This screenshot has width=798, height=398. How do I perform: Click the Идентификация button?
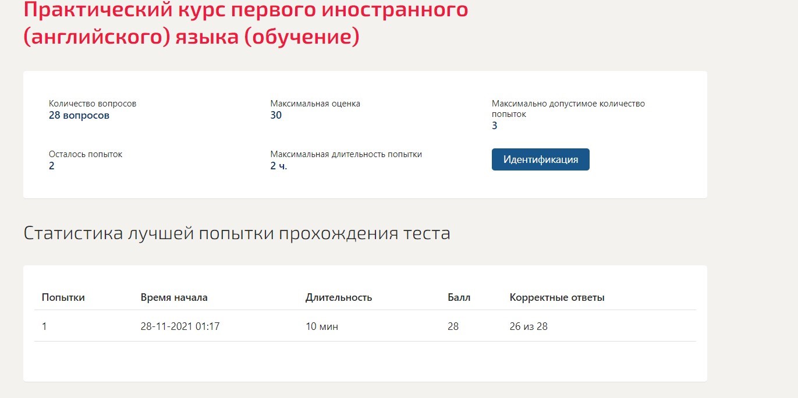point(540,159)
